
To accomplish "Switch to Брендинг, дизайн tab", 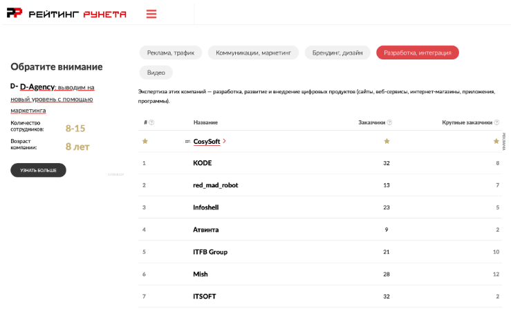I will 337,53.
